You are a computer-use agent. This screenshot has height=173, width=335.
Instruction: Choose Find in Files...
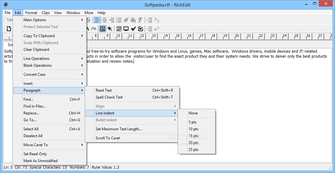tap(49, 106)
